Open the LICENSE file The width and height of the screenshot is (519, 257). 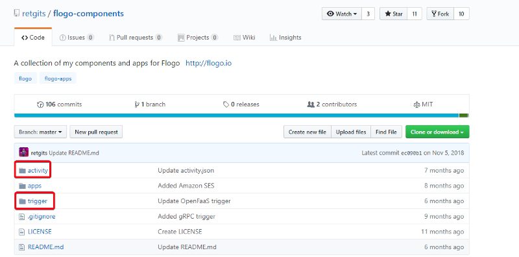[40, 232]
